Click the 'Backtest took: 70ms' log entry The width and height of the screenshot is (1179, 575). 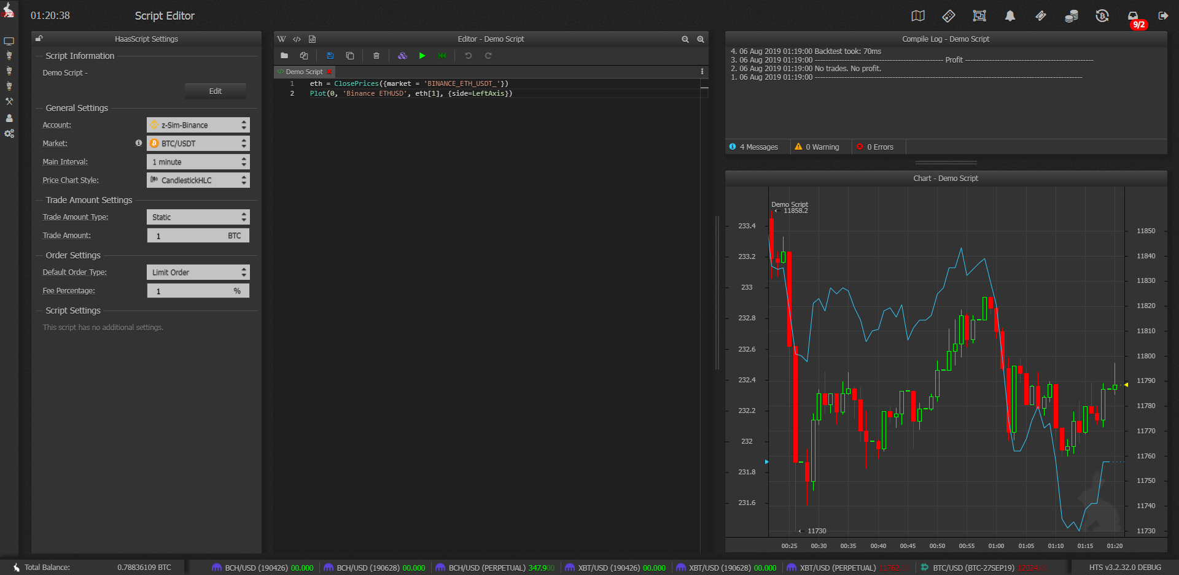tap(806, 52)
